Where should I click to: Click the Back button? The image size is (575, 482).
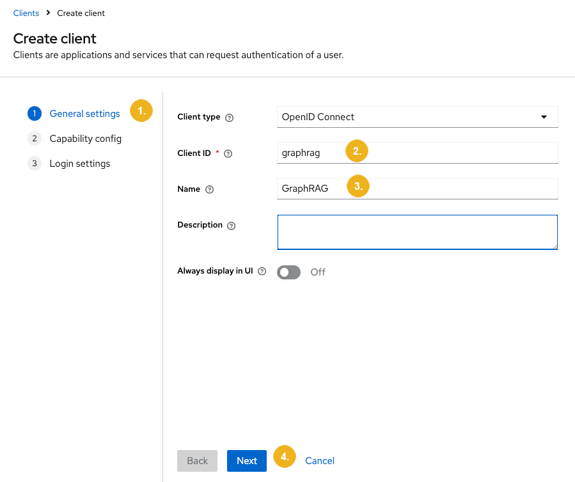[197, 461]
